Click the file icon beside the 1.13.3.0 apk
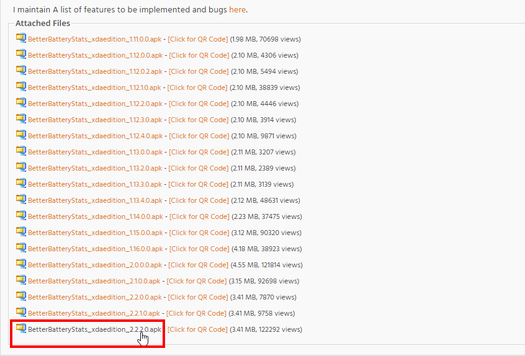Screen dimensions: 525x356 (x=21, y=183)
